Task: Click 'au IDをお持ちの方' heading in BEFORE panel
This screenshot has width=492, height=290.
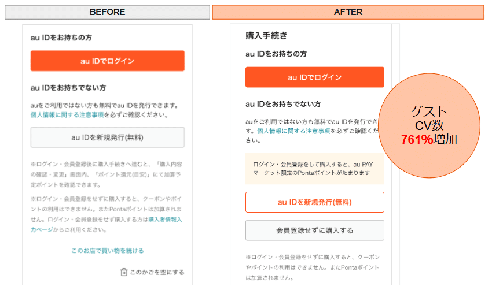Action: [61, 38]
